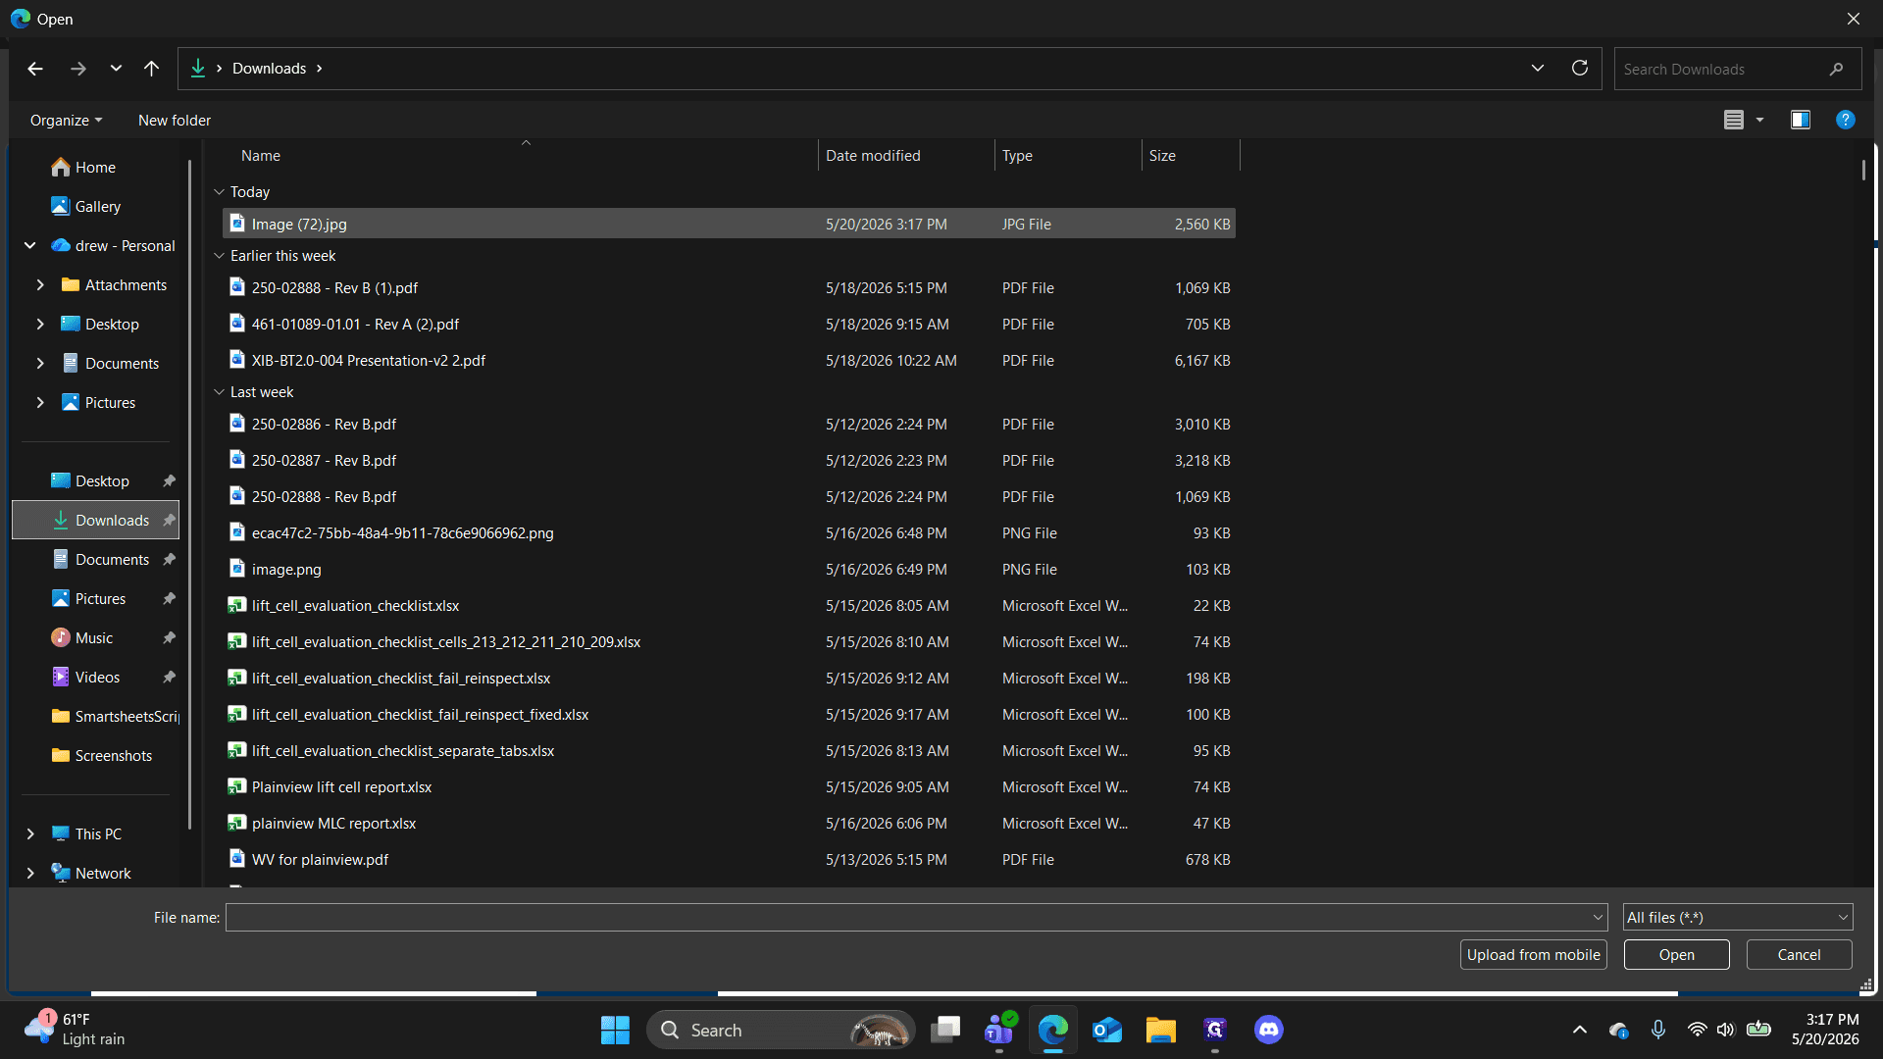Collapse the drew - Personal node
The height and width of the screenshot is (1059, 1883).
click(30, 246)
